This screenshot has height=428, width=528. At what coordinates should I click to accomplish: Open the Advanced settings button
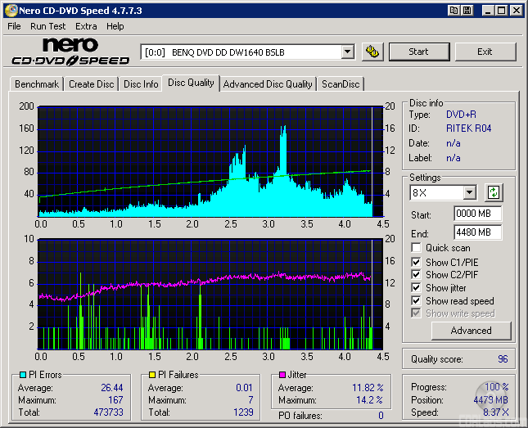tap(471, 331)
